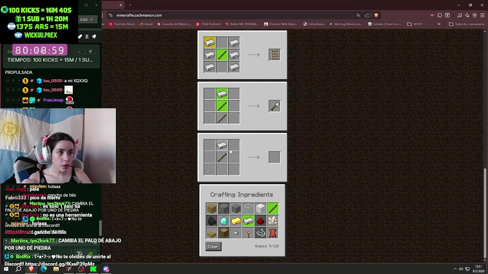Open Brave main hamburger menu
The height and width of the screenshot is (274, 488).
pos(482,15)
